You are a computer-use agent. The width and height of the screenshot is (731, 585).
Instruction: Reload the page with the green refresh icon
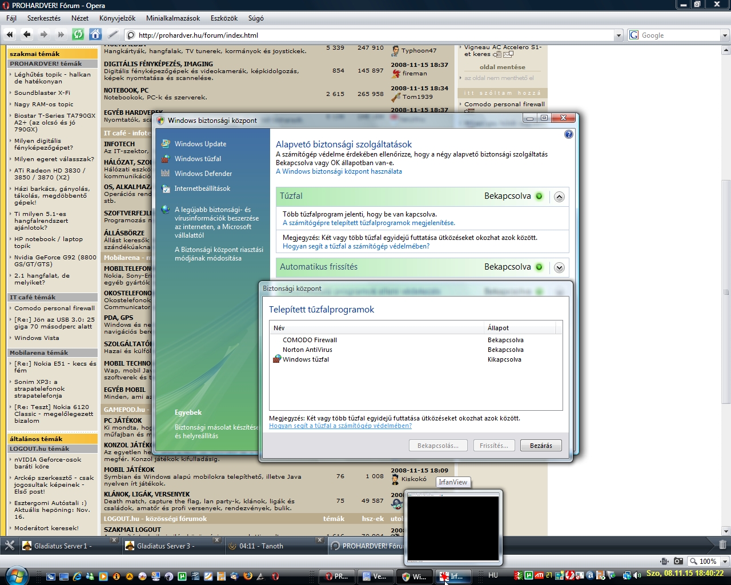click(78, 35)
